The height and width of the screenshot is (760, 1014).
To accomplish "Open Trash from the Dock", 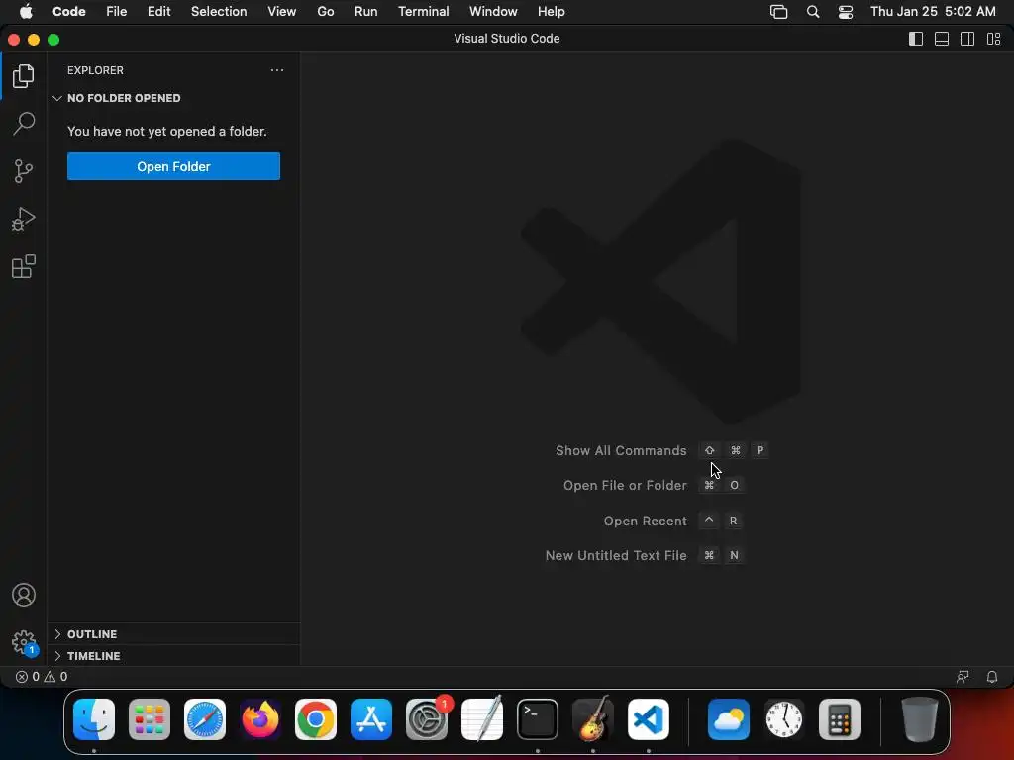I will 920,719.
